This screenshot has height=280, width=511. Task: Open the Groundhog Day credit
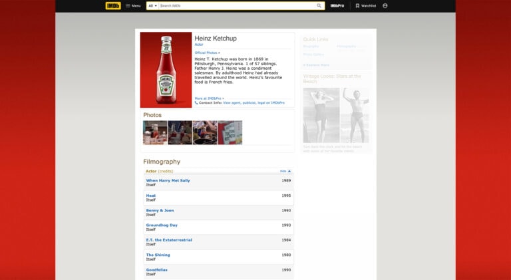coord(162,225)
